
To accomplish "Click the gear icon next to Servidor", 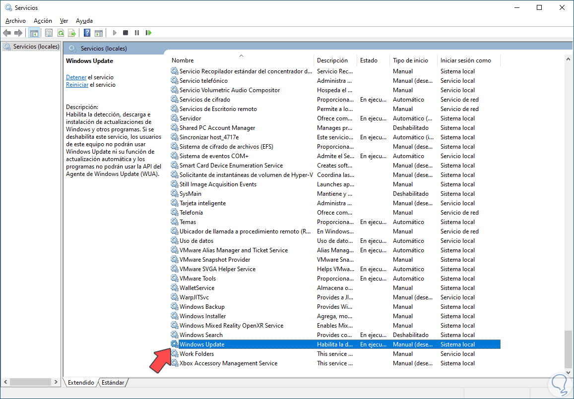I will pos(175,118).
